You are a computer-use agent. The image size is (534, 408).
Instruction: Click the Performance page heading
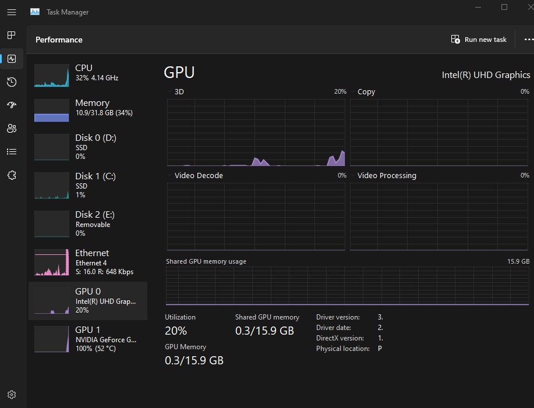[59, 40]
